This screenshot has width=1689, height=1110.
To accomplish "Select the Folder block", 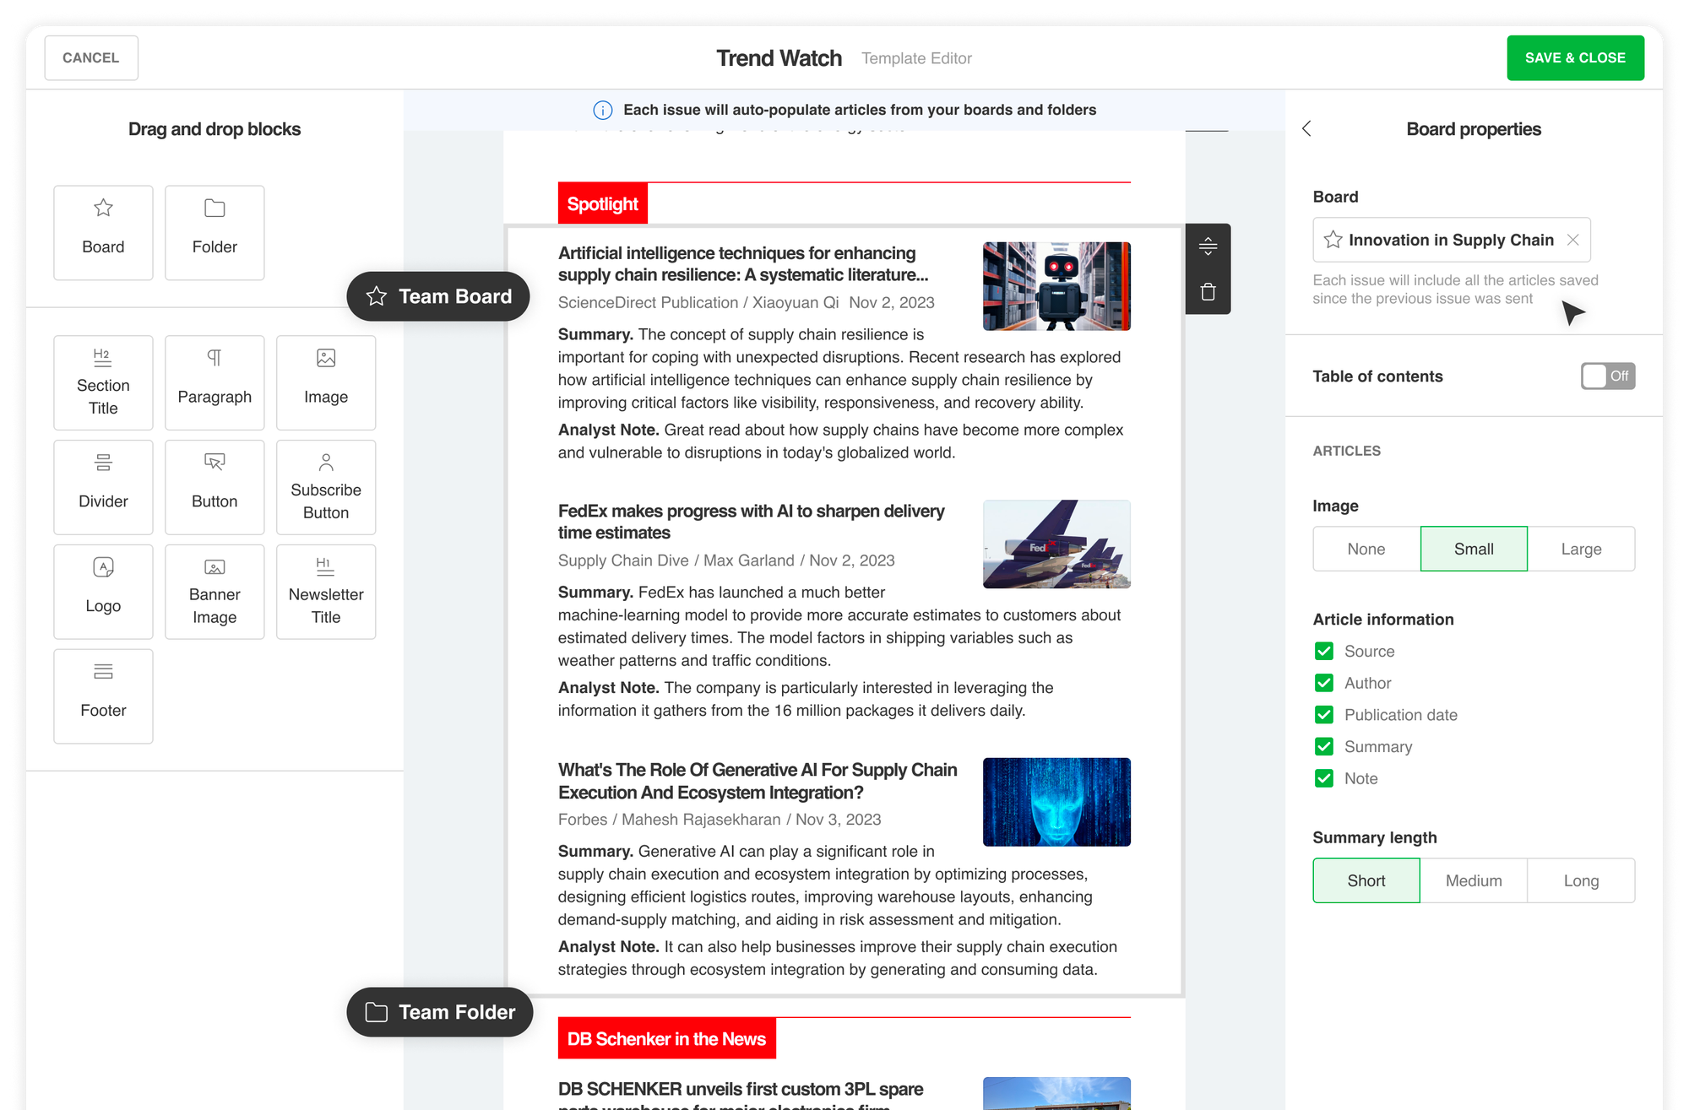I will 215,232.
